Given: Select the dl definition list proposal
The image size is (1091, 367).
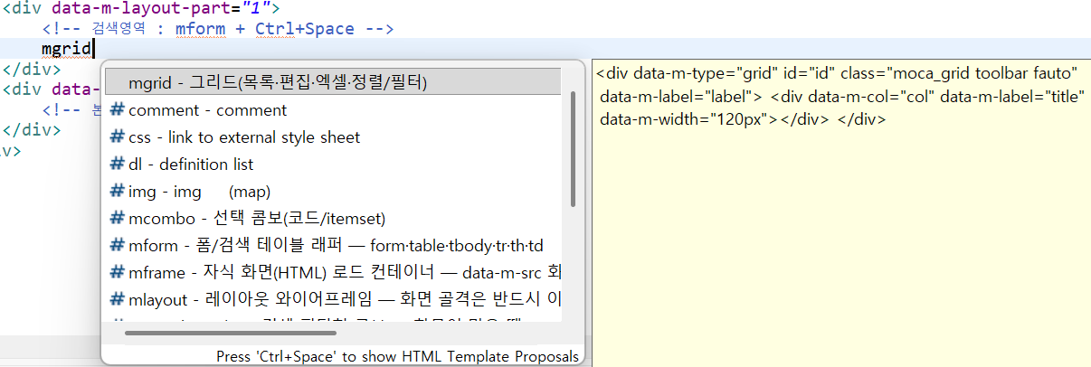Looking at the screenshot, I should click(333, 165).
